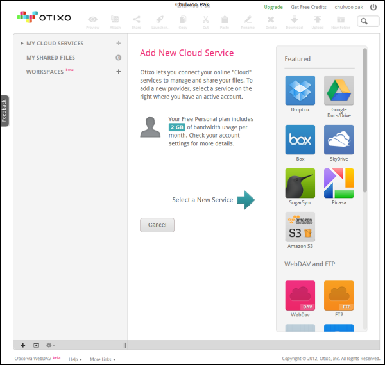Click plus icon beside My Cloud Services
This screenshot has width=385, height=365.
119,43
